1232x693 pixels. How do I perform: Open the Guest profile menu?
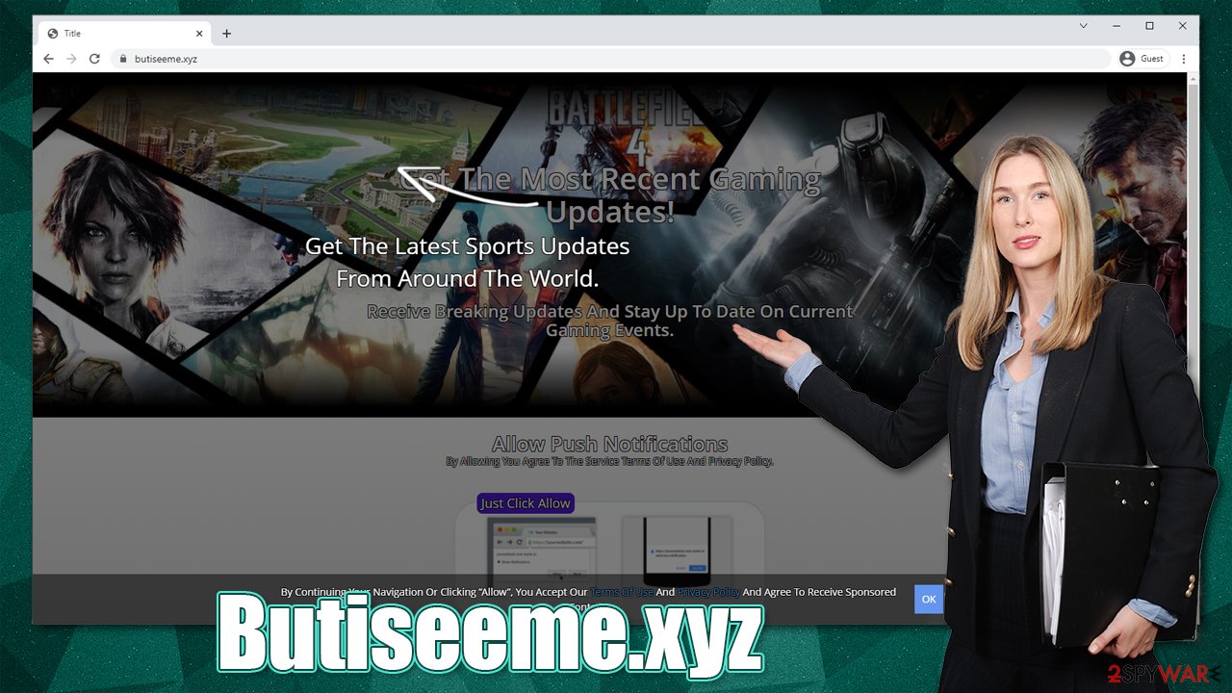pos(1142,59)
